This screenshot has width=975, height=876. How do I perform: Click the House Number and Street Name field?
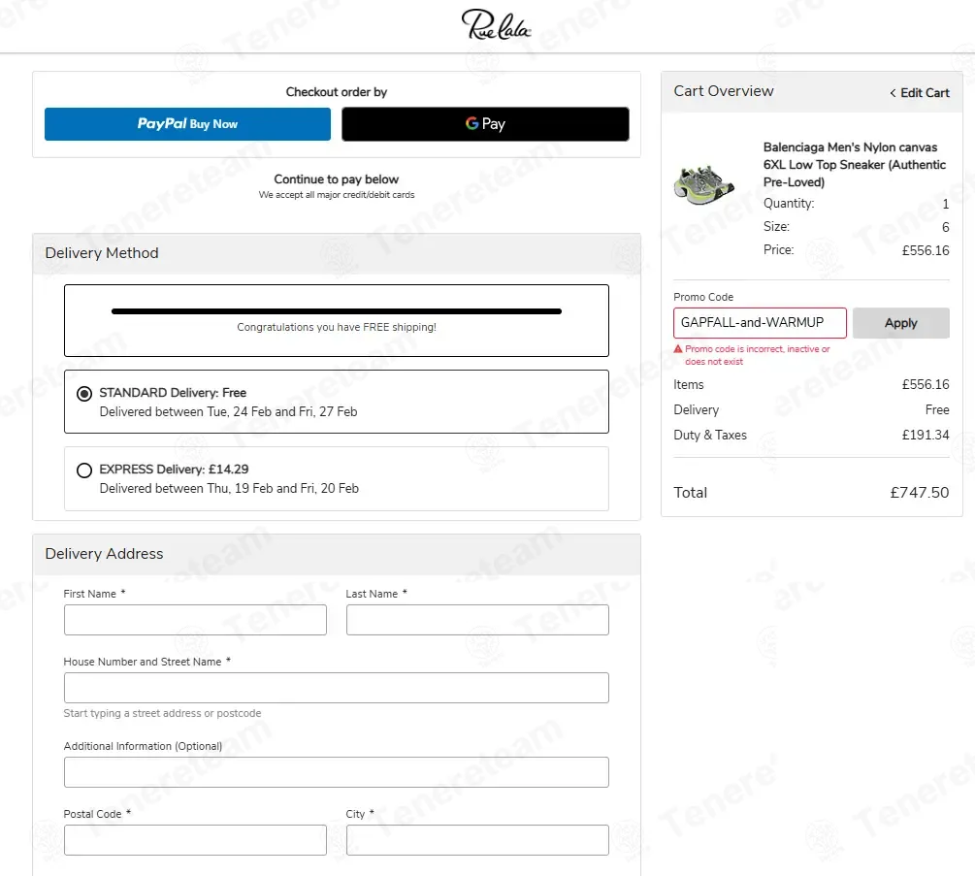(x=337, y=688)
